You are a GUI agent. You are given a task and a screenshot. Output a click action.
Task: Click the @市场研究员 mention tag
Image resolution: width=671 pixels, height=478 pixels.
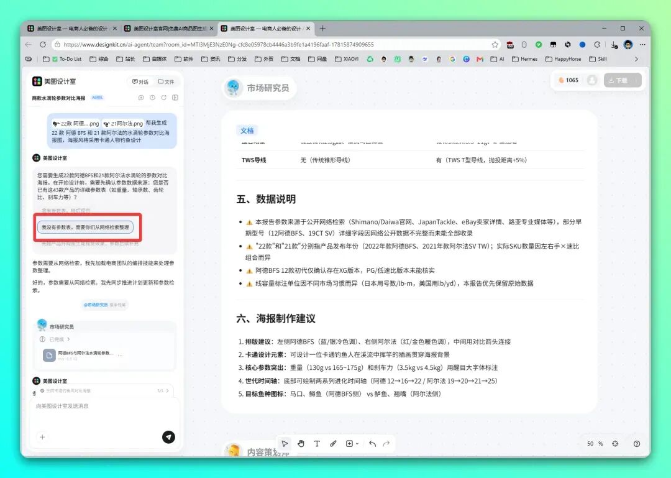[x=96, y=305]
